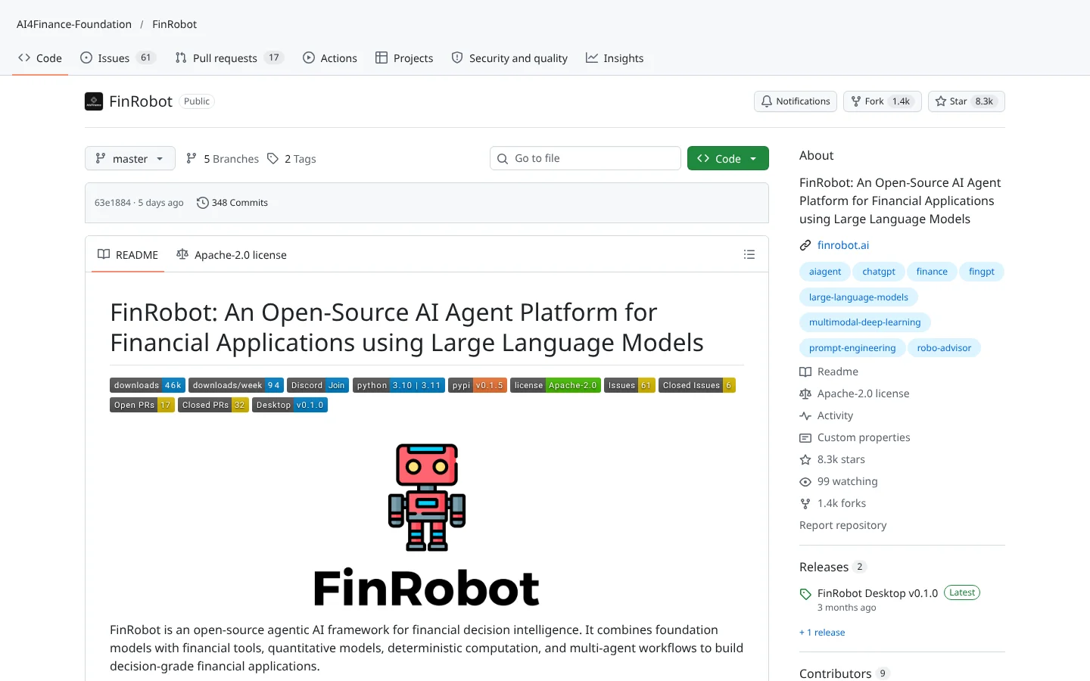Switch to Apache-2.0 license tab

tap(232, 255)
